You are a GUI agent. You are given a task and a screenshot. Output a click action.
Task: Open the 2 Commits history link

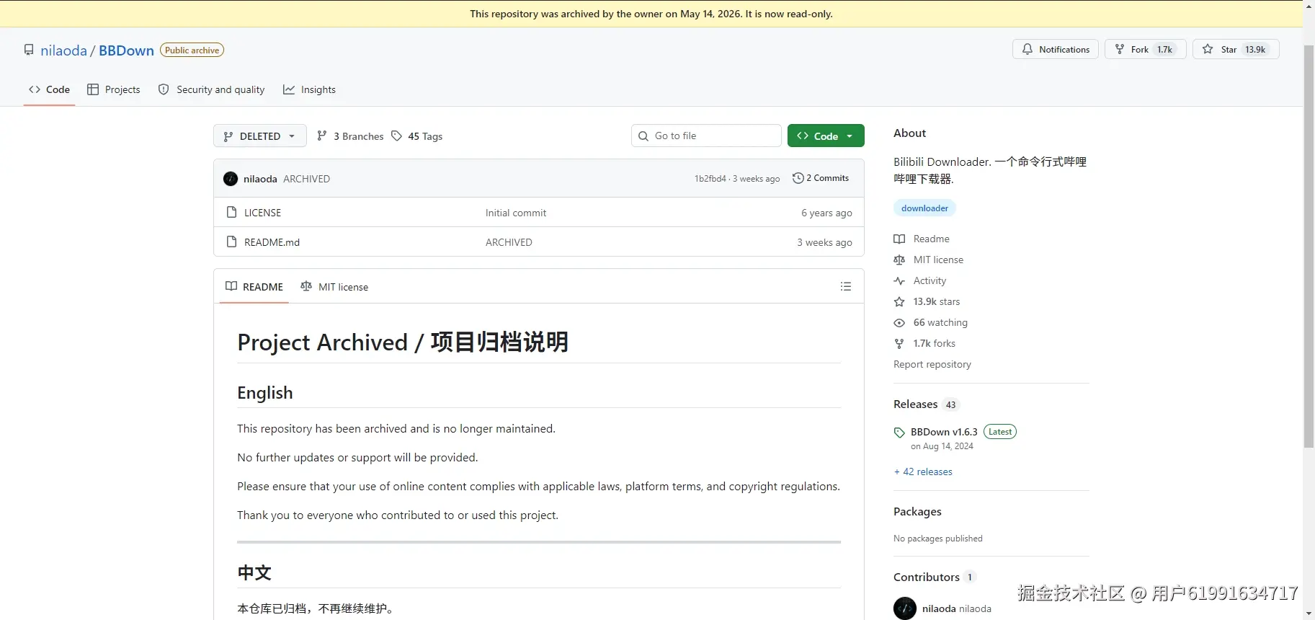pyautogui.click(x=821, y=178)
